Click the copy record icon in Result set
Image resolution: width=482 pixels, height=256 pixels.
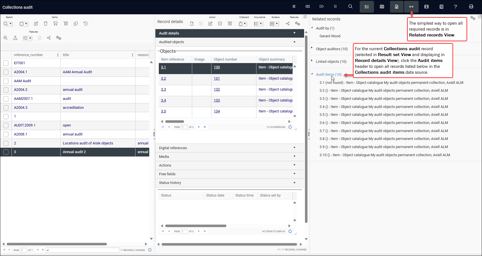click(76, 24)
